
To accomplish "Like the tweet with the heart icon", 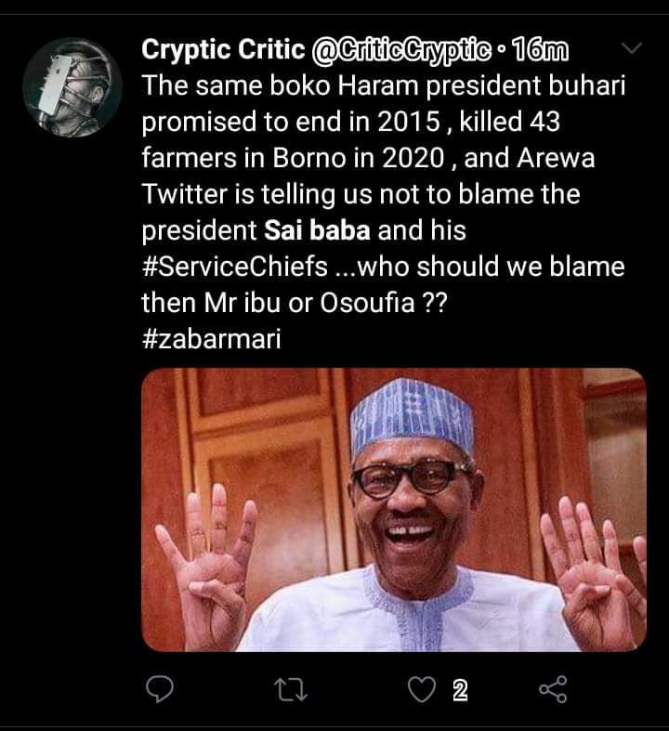I will 421,689.
